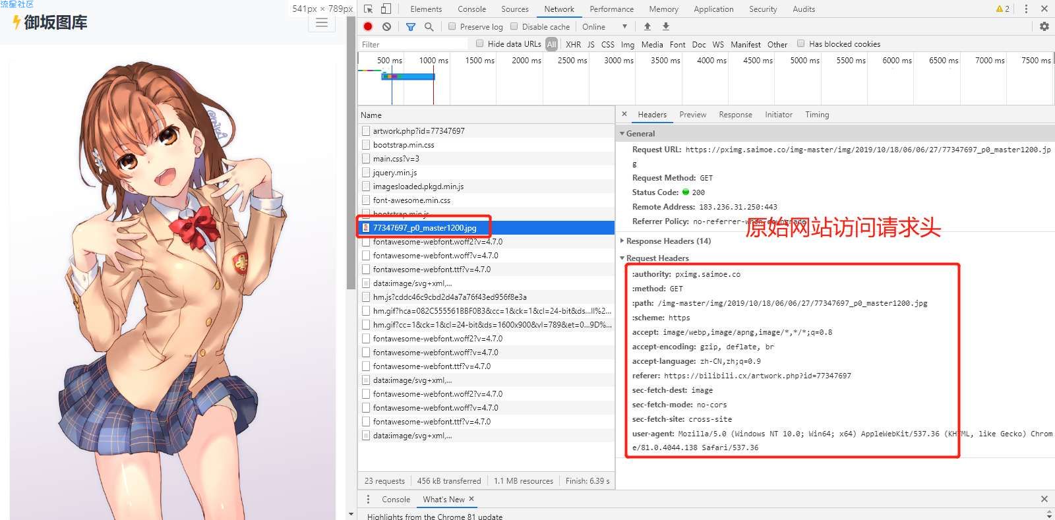The image size is (1055, 520).
Task: Select main.css?v=3 request
Action: tap(486, 158)
